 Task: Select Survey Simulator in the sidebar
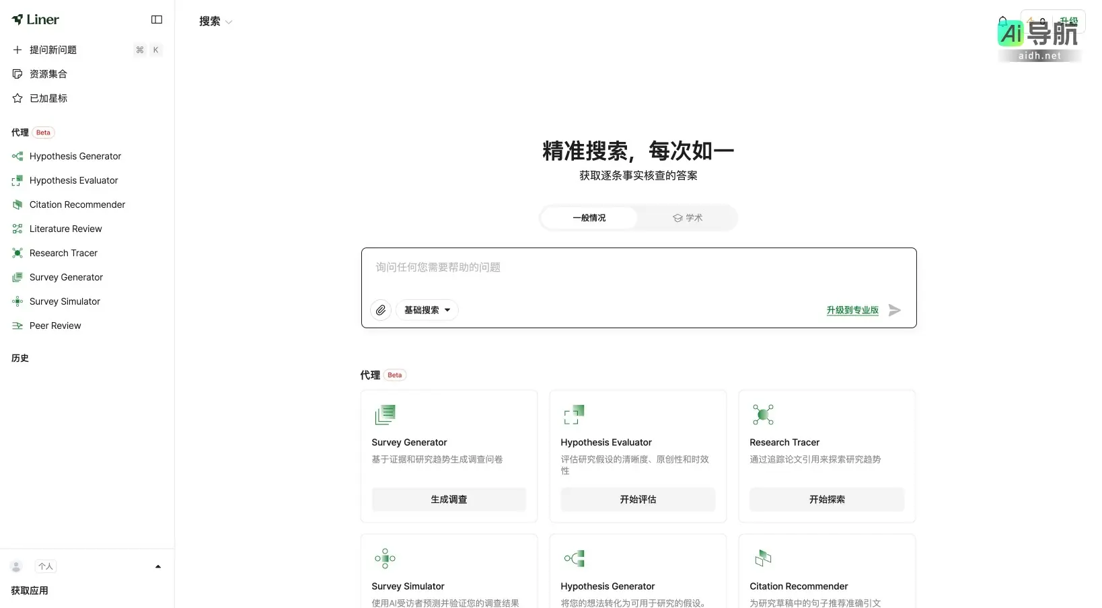click(64, 301)
